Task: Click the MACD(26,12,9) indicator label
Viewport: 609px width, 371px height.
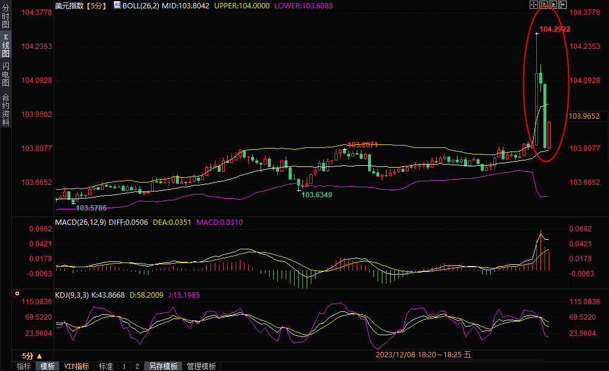Action: pos(81,222)
